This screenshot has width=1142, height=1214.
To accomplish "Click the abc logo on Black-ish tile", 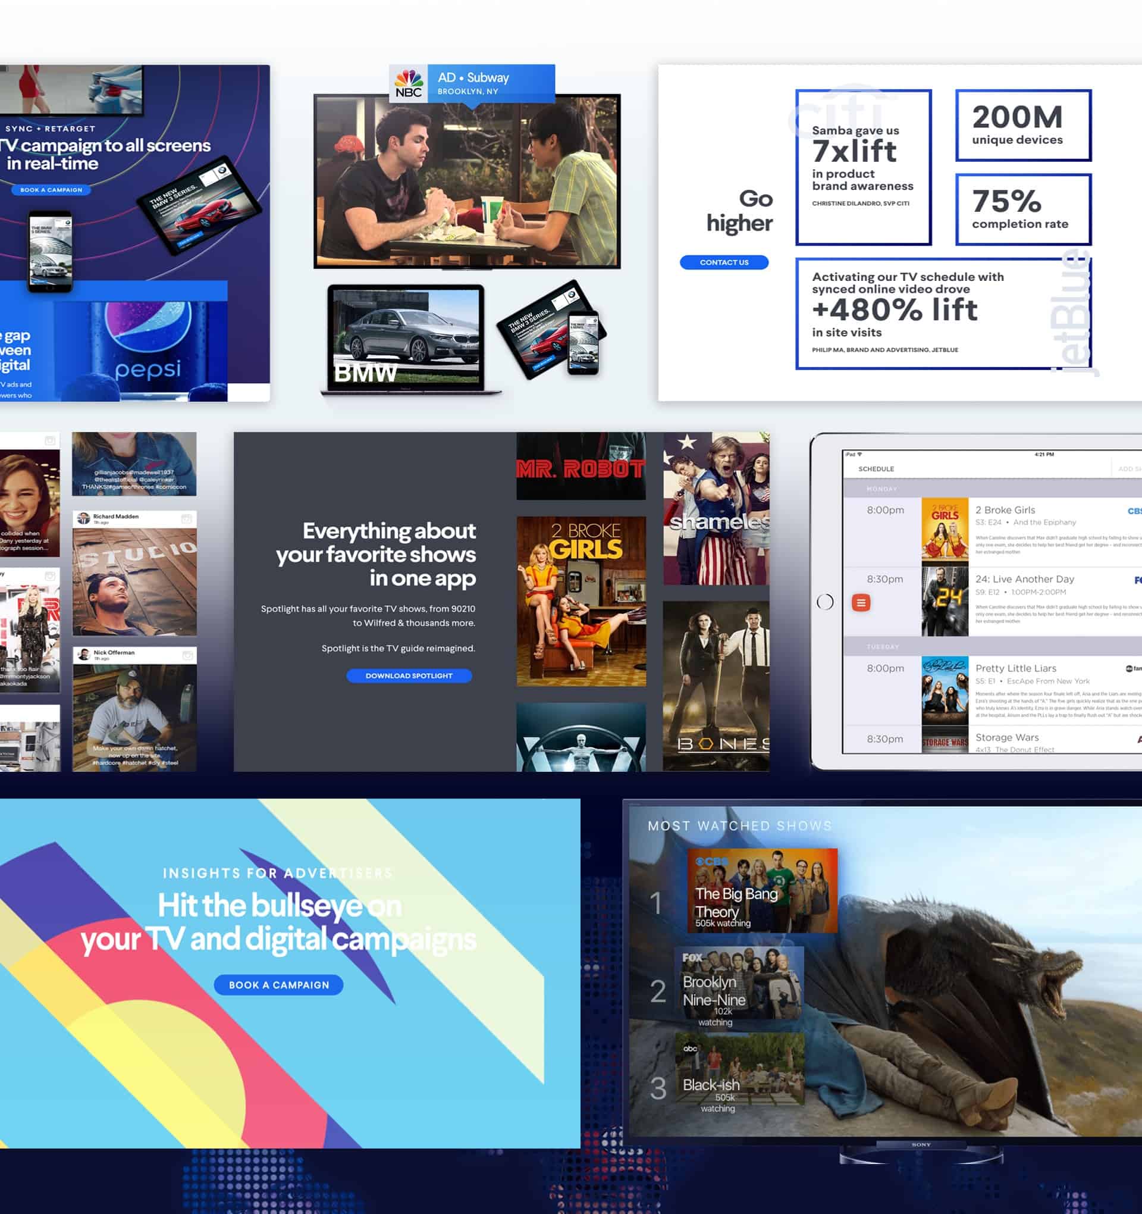I will pos(690,1049).
